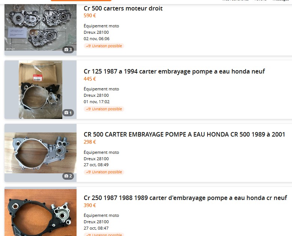Click the camera icon showing 3 photos
292x236 pixels.
(68, 50)
